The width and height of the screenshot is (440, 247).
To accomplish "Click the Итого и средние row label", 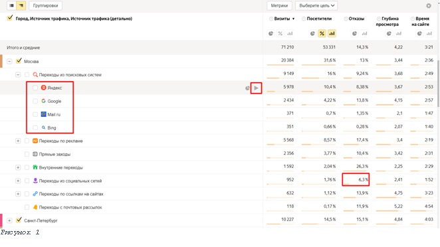I will (23, 48).
